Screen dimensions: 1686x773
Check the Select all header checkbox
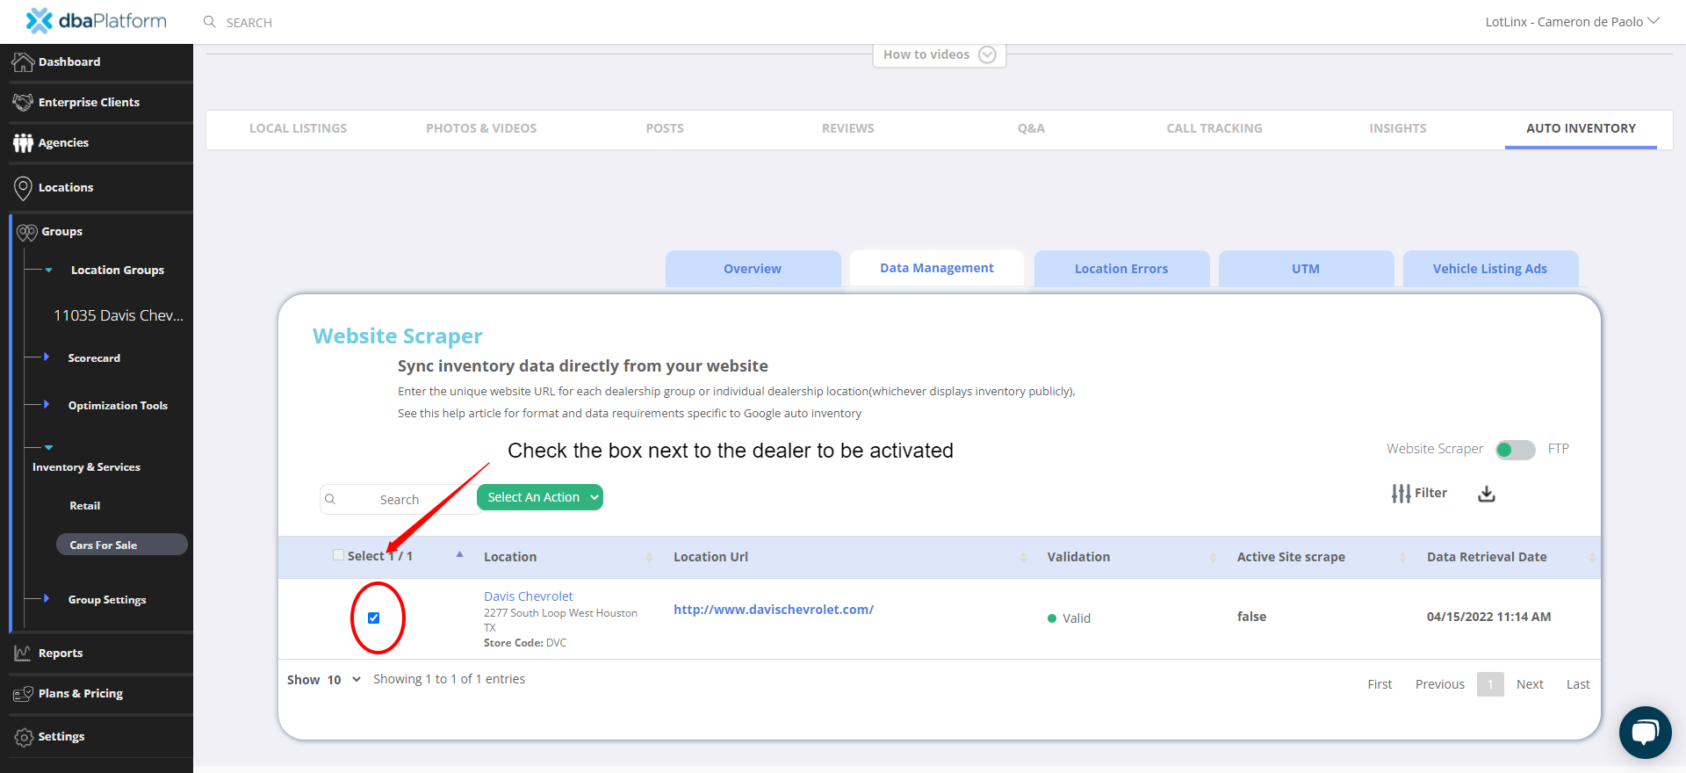[x=338, y=555]
